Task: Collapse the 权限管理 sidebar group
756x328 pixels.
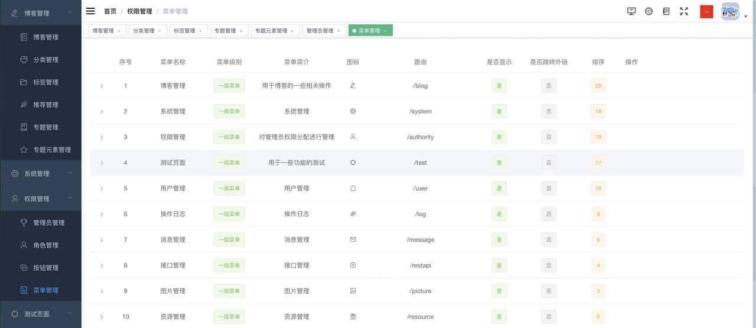Action: 41,199
